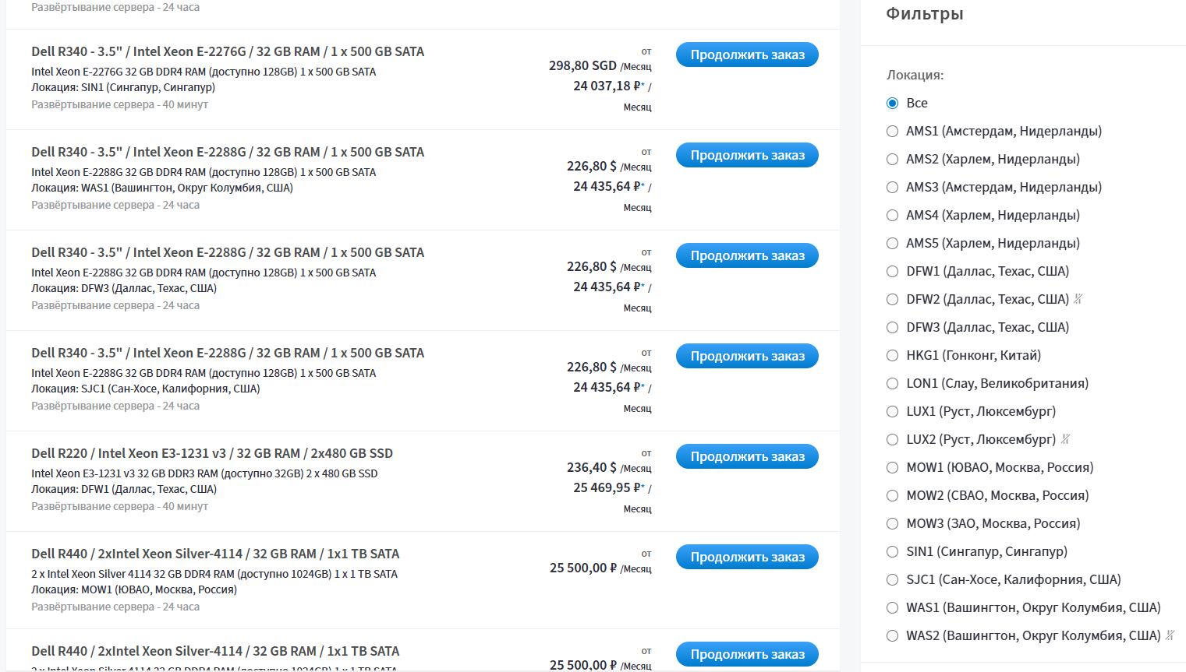Continue order for Dell R340 E-2276G Singapore
This screenshot has width=1186, height=672.
pyautogui.click(x=747, y=55)
